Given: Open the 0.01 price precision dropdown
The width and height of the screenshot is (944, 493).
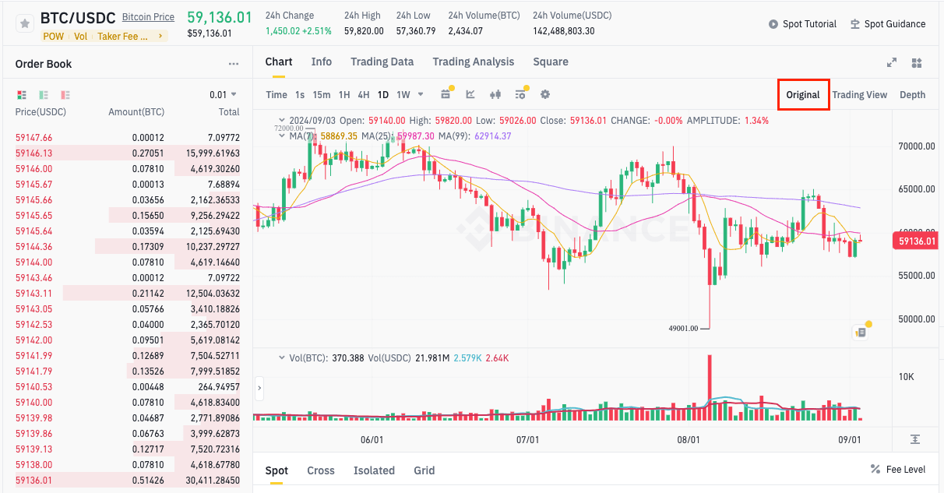Looking at the screenshot, I should click(x=223, y=95).
